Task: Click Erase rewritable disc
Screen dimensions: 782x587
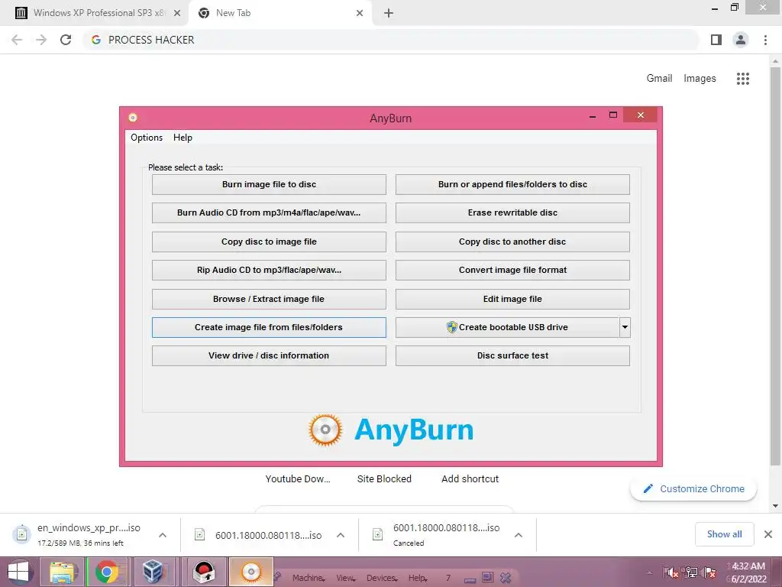Action: click(x=512, y=213)
